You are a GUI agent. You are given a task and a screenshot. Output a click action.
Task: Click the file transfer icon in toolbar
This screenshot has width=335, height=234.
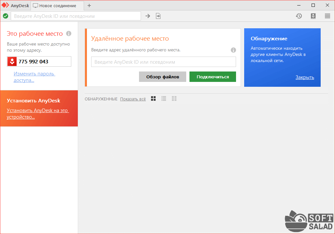158,16
